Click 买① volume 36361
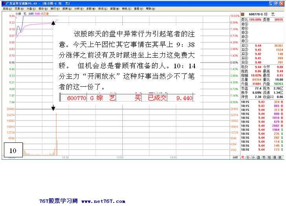The width and height of the screenshot is (286, 206). tap(279, 46)
